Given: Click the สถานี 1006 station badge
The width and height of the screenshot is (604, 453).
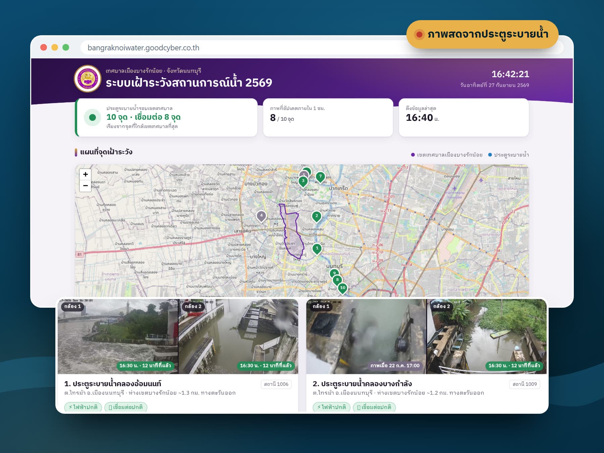Looking at the screenshot, I should click(x=276, y=384).
